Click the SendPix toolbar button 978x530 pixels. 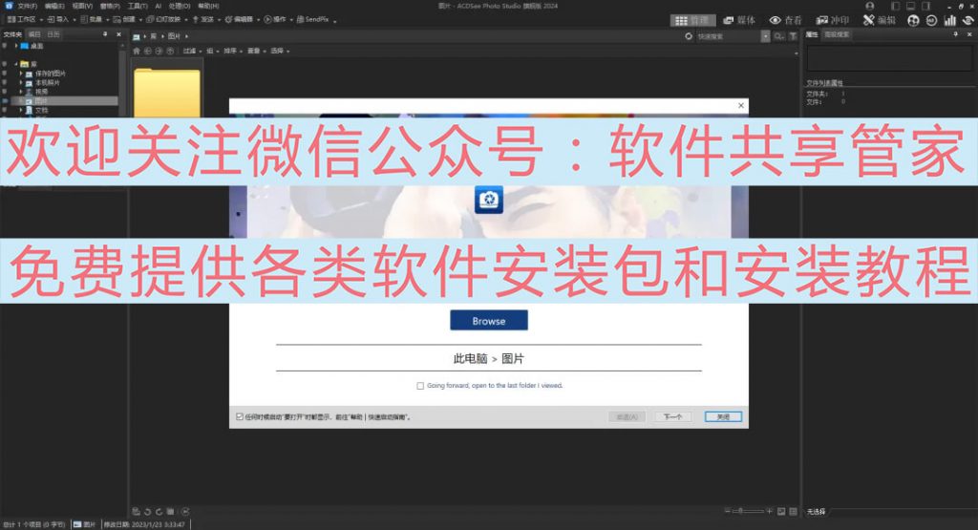pyautogui.click(x=313, y=19)
